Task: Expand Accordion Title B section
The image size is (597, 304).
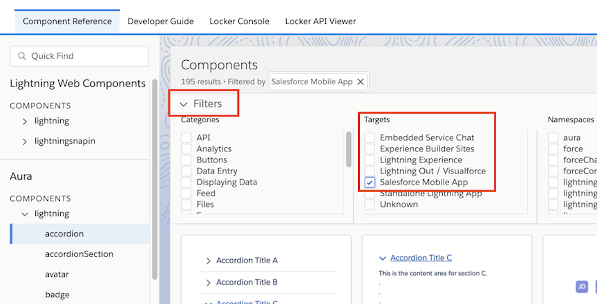Action: [208, 283]
